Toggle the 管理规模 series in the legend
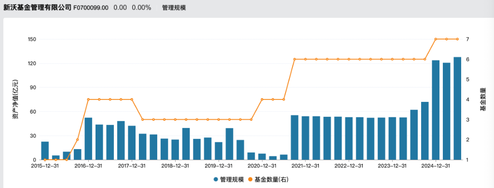 (228, 179)
